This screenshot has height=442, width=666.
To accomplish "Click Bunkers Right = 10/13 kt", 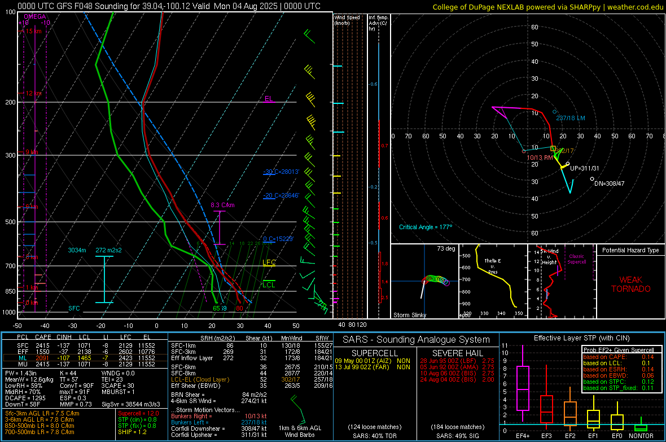I will pyautogui.click(x=219, y=417).
